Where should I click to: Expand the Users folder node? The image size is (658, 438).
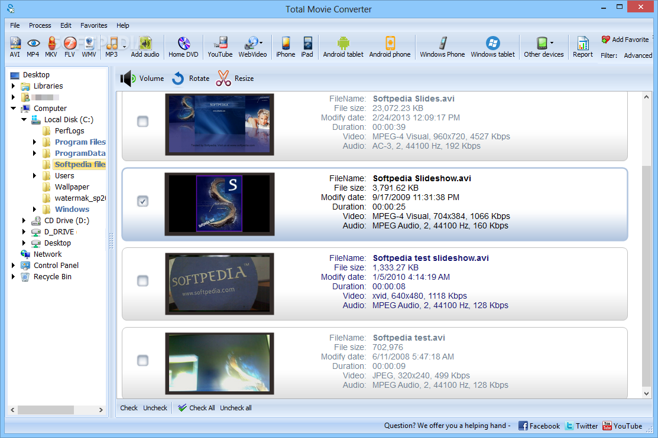35,176
